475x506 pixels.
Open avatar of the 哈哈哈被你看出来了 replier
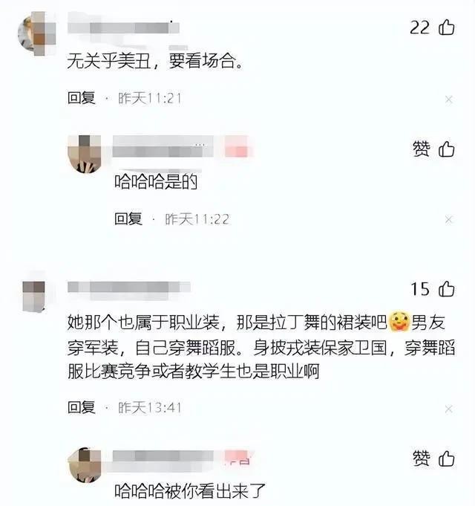tap(85, 465)
